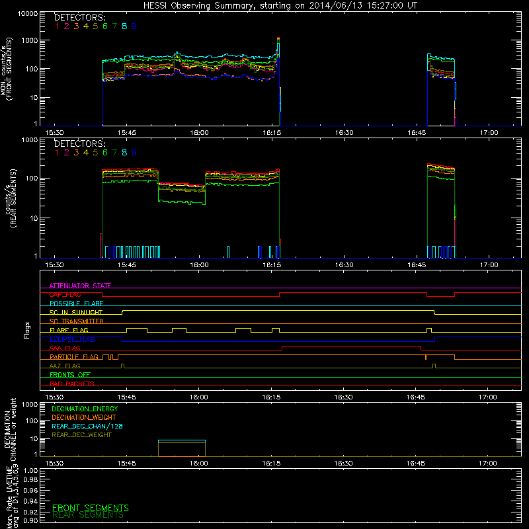Viewport: 529px width, 529px height.
Task: Click orange detector '3' in rear segments legend
Action: 76,153
